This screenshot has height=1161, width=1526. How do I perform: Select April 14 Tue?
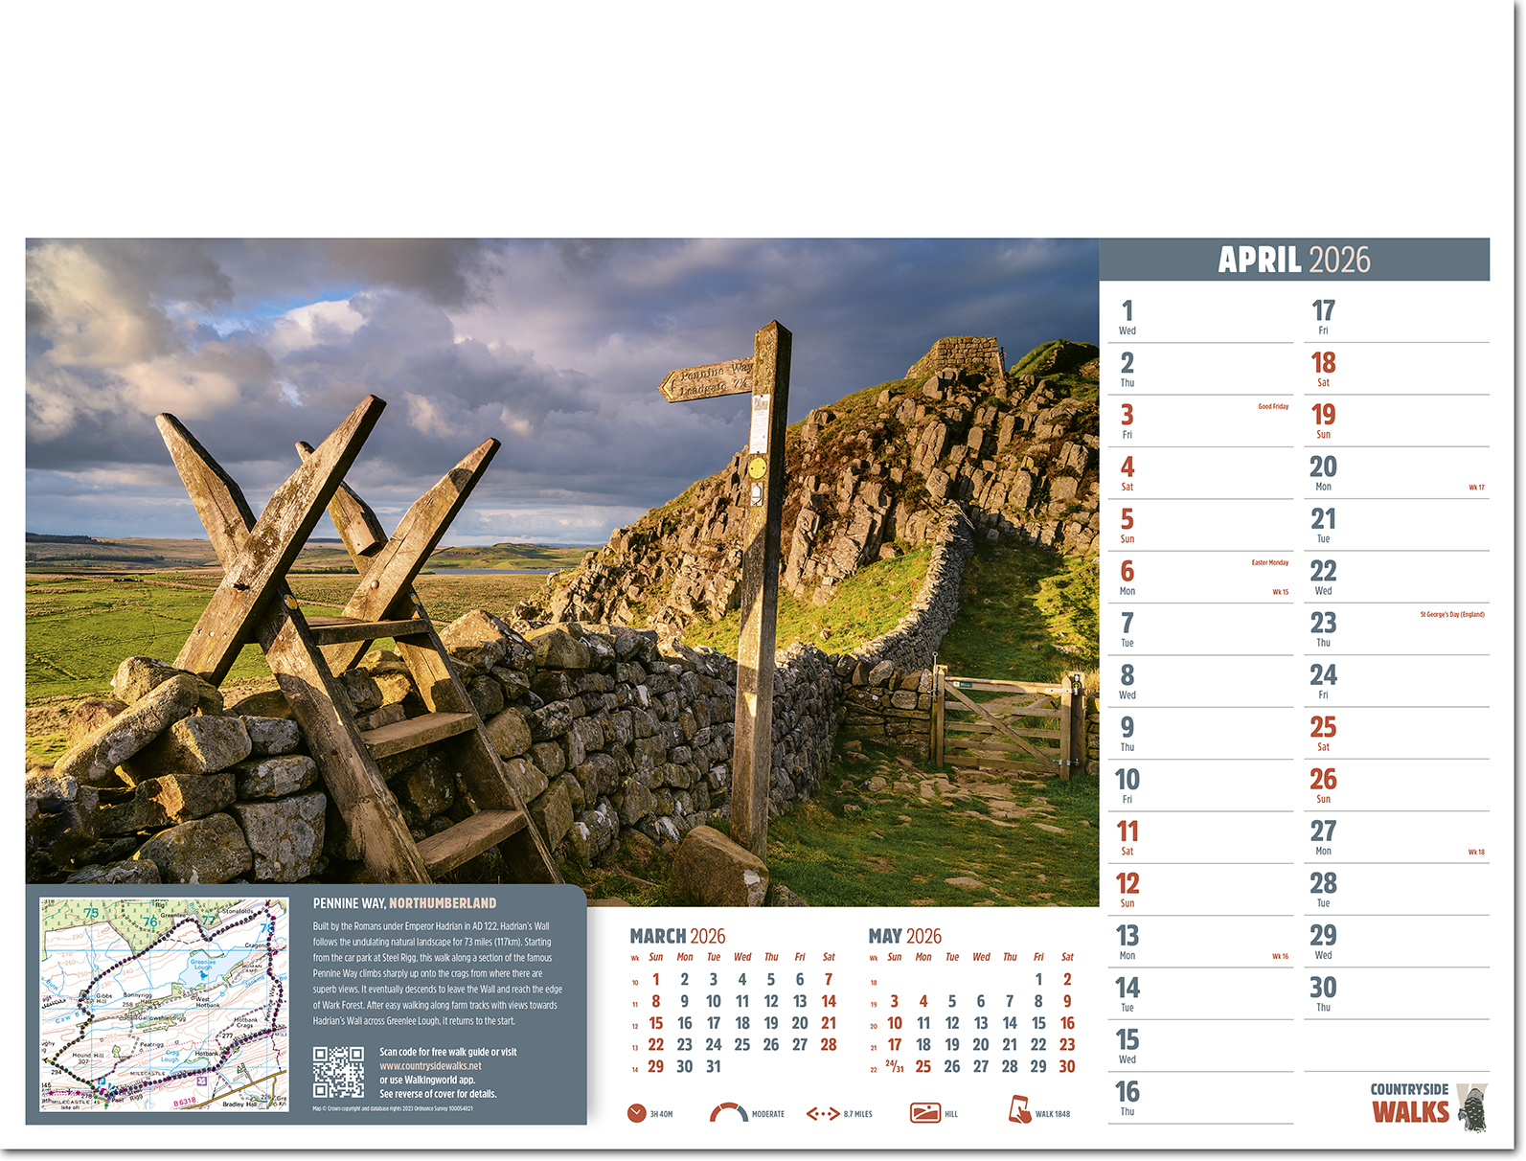pyautogui.click(x=1127, y=994)
